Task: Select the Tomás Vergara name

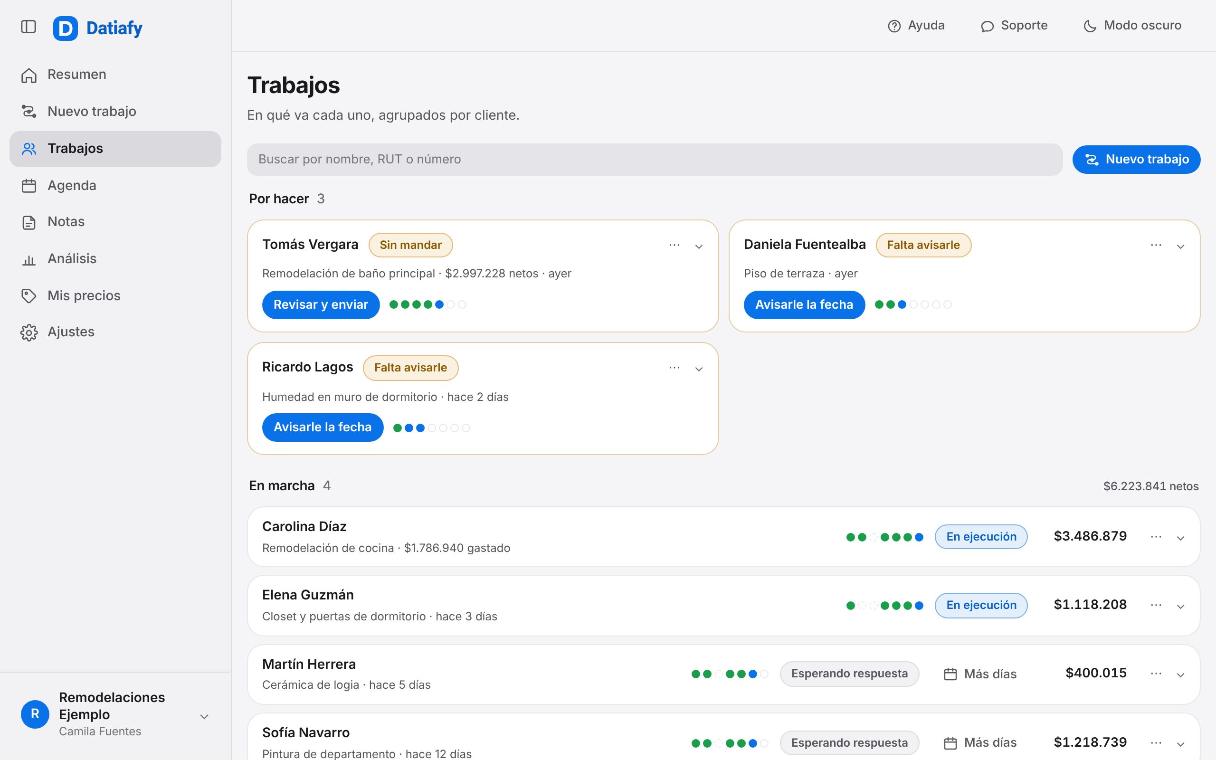Action: tap(310, 245)
